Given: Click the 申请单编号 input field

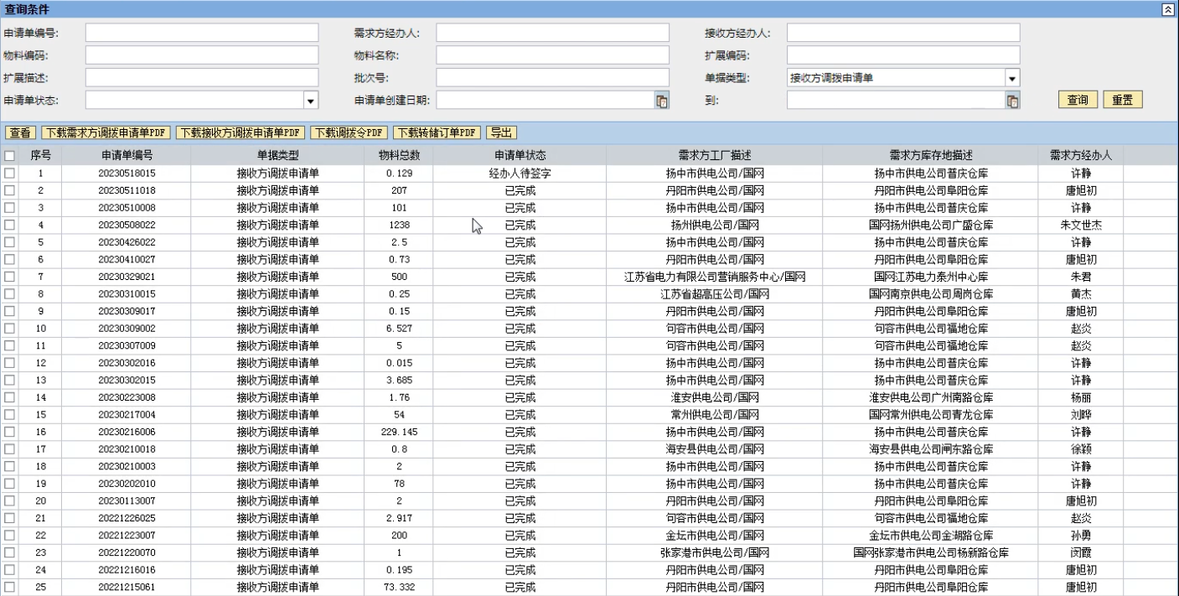Looking at the screenshot, I should click(x=202, y=33).
